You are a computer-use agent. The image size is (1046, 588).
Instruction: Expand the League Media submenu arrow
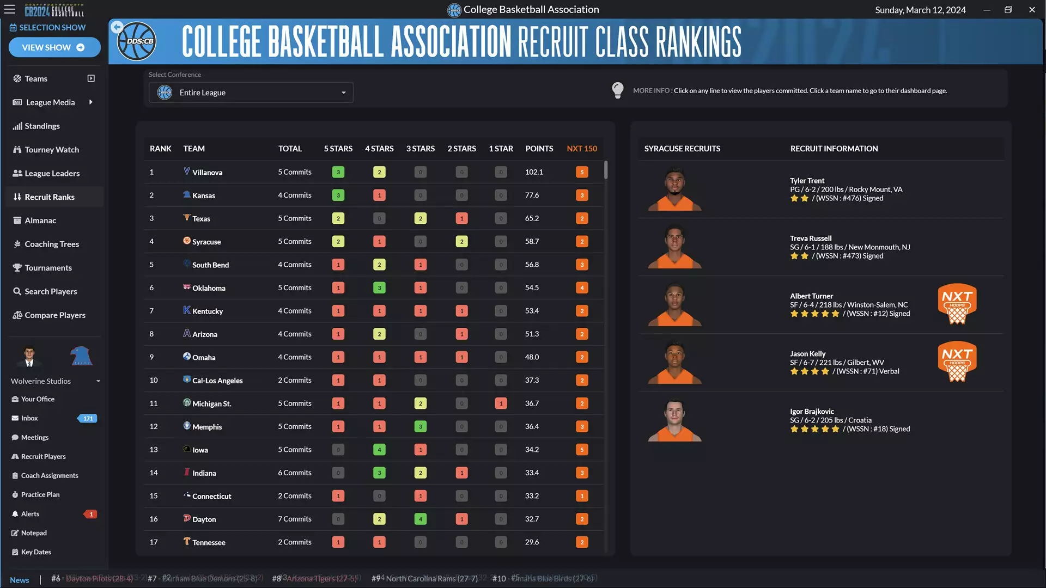click(91, 102)
